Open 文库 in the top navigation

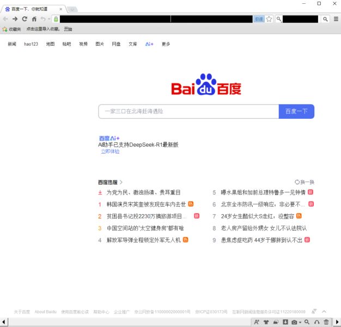click(133, 44)
